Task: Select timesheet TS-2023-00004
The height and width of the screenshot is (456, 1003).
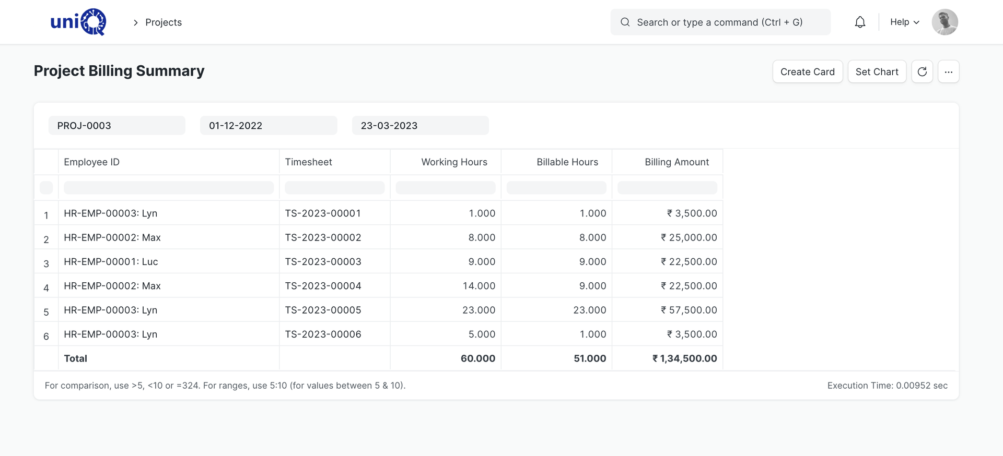Action: 323,286
